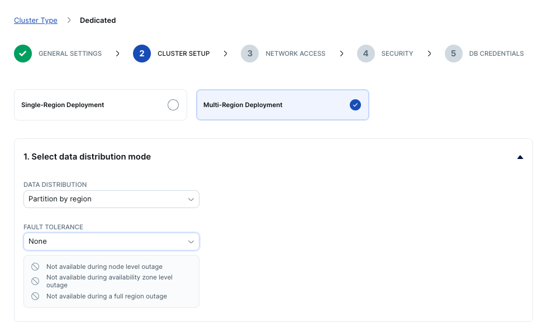Click the prohibited icon beside full region outage
Image resolution: width=542 pixels, height=328 pixels.
coord(35,296)
